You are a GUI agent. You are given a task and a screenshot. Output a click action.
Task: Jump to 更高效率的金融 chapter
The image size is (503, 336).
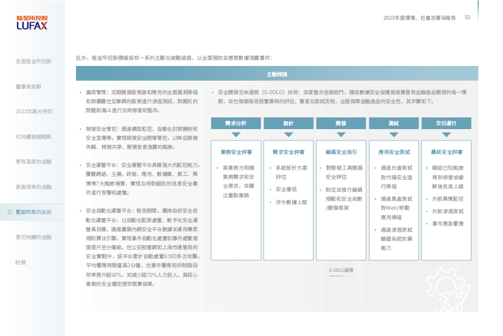pyautogui.click(x=33, y=187)
